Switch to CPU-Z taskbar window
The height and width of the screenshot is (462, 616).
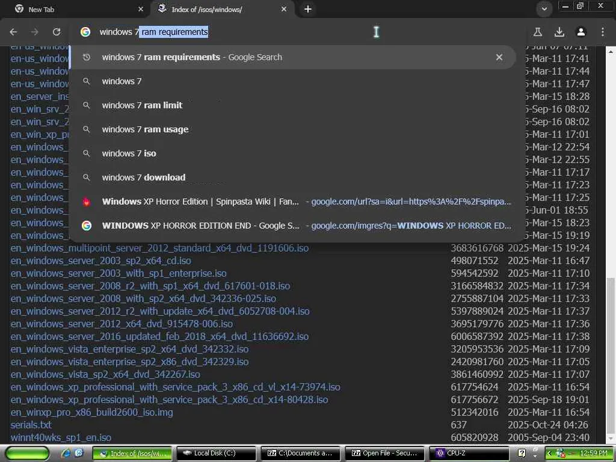(x=469, y=454)
